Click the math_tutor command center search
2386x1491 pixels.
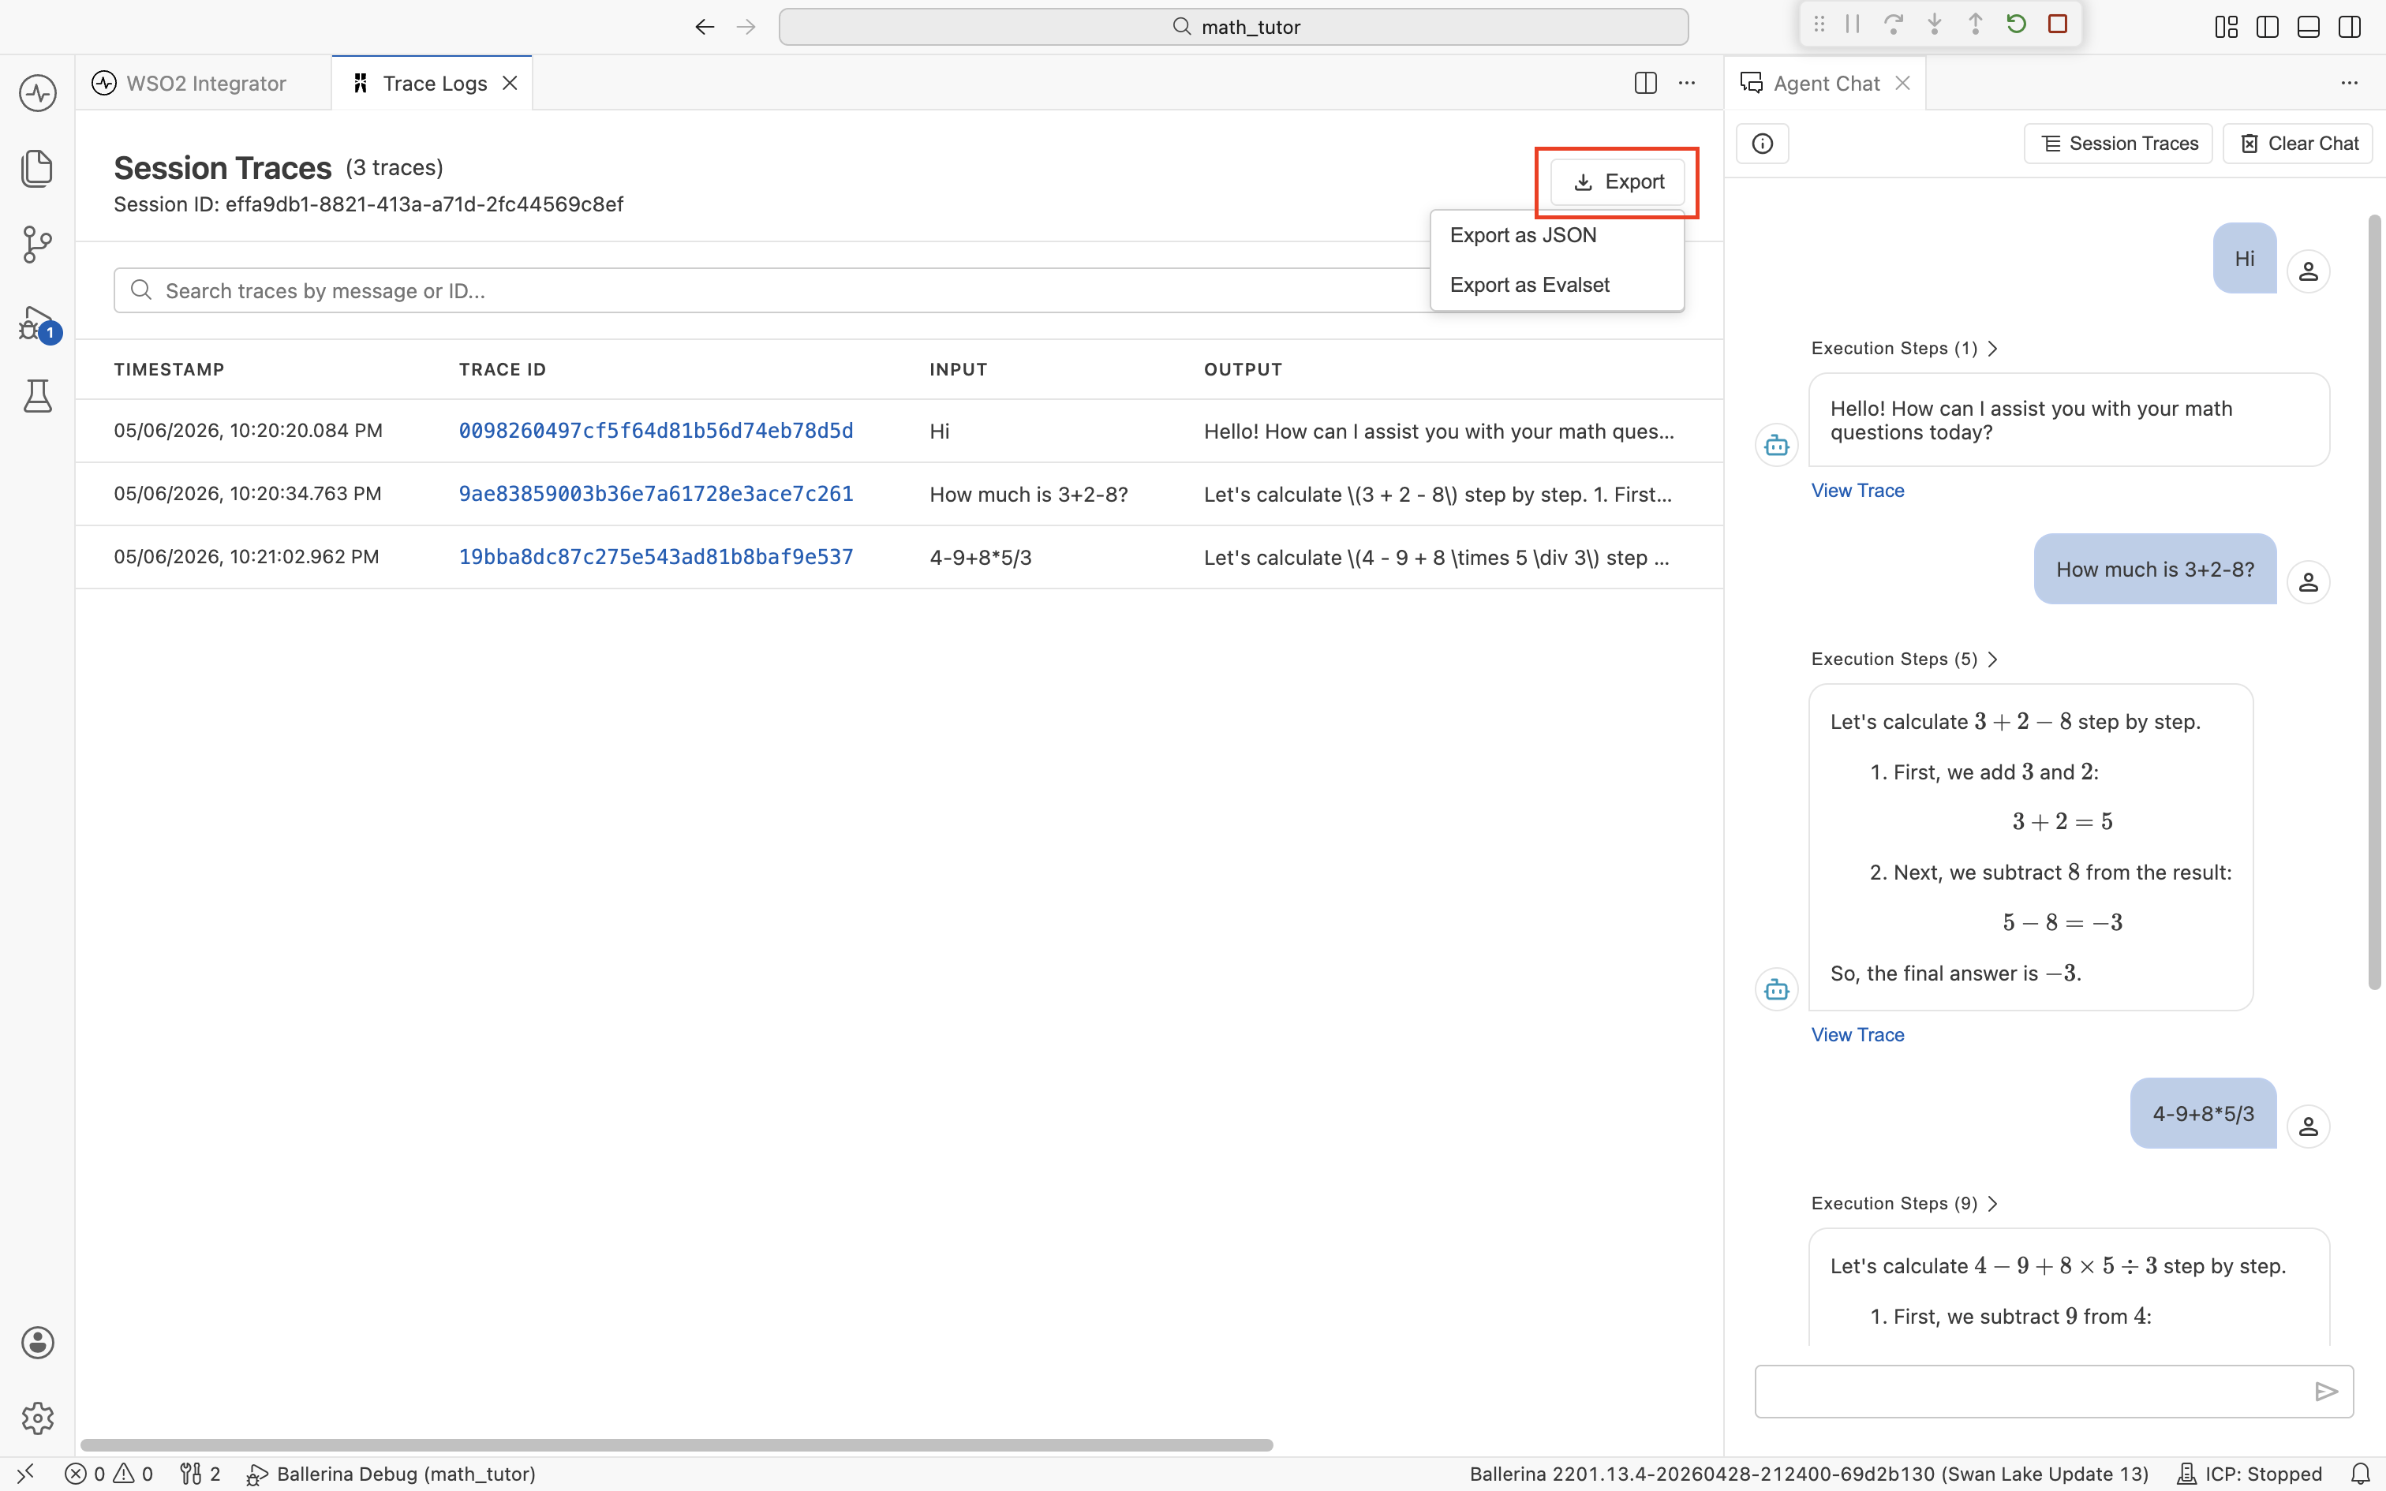(x=1233, y=27)
